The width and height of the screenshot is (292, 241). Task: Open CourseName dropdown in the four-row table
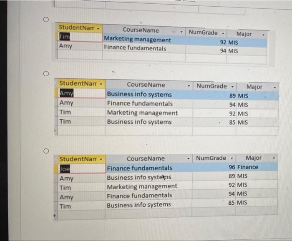189,86
